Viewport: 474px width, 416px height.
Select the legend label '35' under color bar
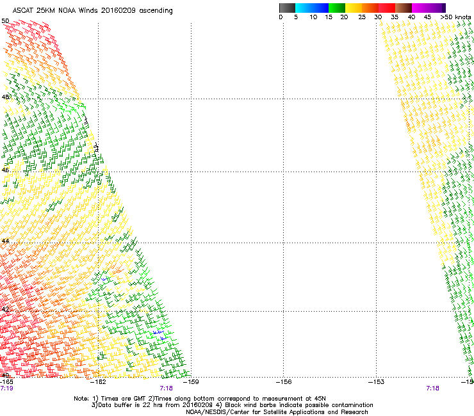pos(395,17)
